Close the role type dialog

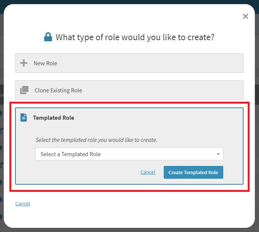pyautogui.click(x=245, y=17)
